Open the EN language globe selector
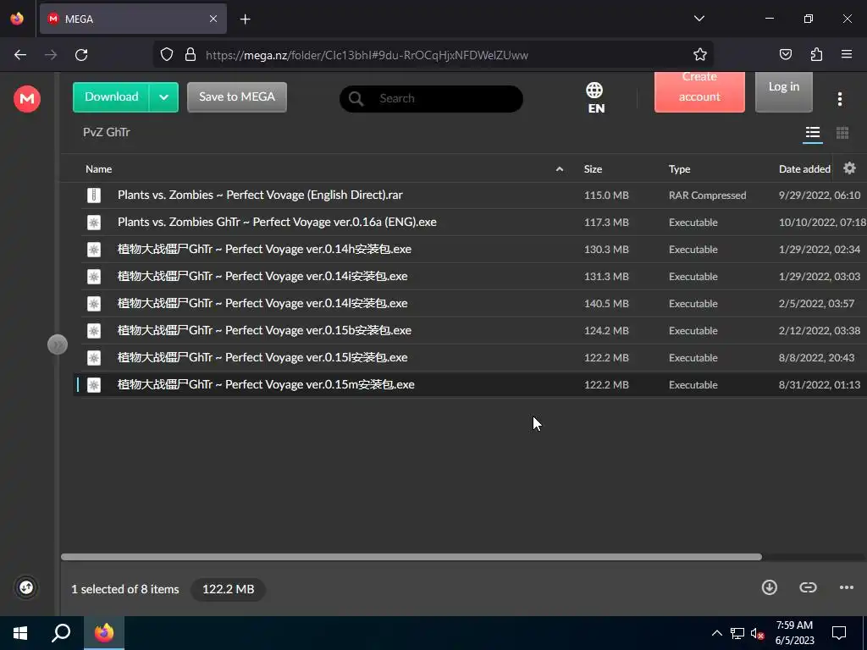This screenshot has width=867, height=650. (595, 98)
